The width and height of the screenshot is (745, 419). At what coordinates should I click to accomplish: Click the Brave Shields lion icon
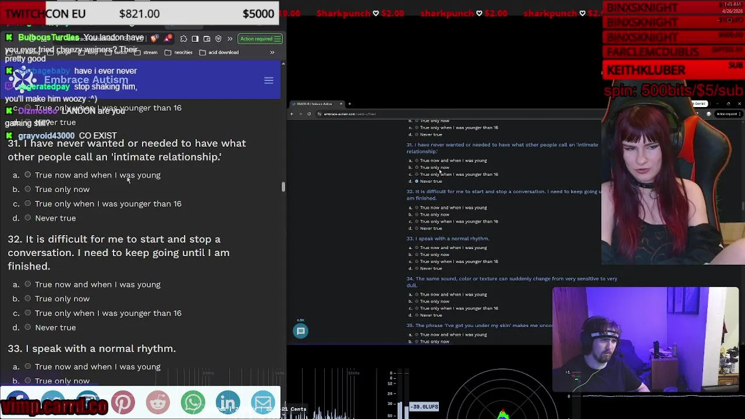(154, 39)
